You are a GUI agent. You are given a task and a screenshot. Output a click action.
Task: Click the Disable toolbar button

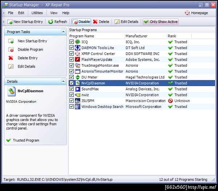pyautogui.click(x=81, y=22)
